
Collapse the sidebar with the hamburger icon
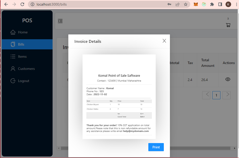(x=60, y=21)
